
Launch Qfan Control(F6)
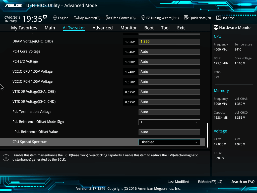pyautogui.click(x=121, y=18)
